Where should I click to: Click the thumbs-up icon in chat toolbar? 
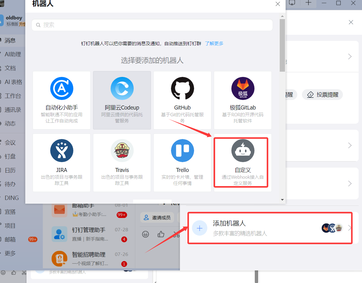[161, 234]
